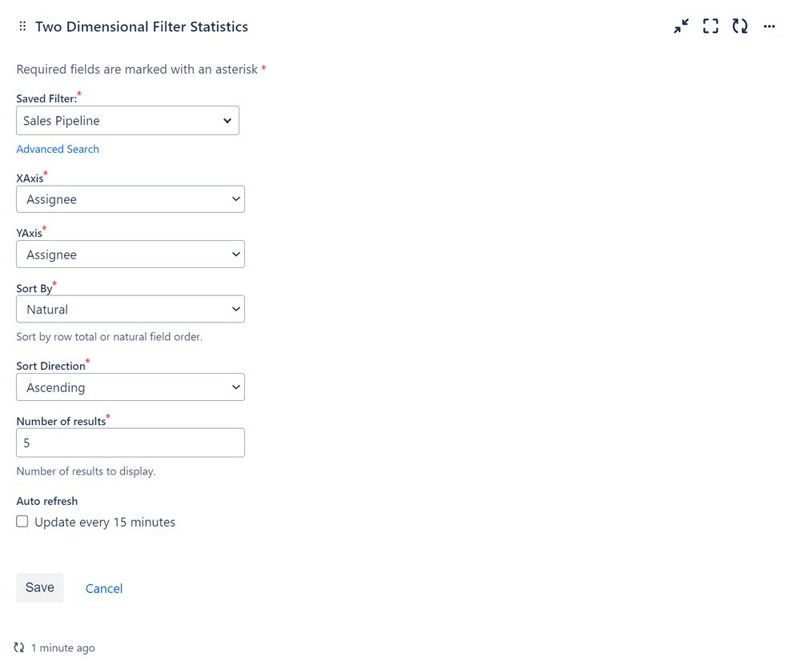Enable Update every 15 minutes checkbox
The height and width of the screenshot is (661, 800).
coord(22,521)
